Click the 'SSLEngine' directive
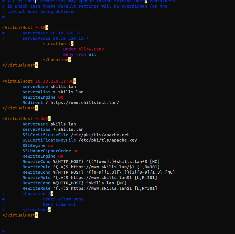Viewport: 235px width, 234px height. click(x=34, y=145)
